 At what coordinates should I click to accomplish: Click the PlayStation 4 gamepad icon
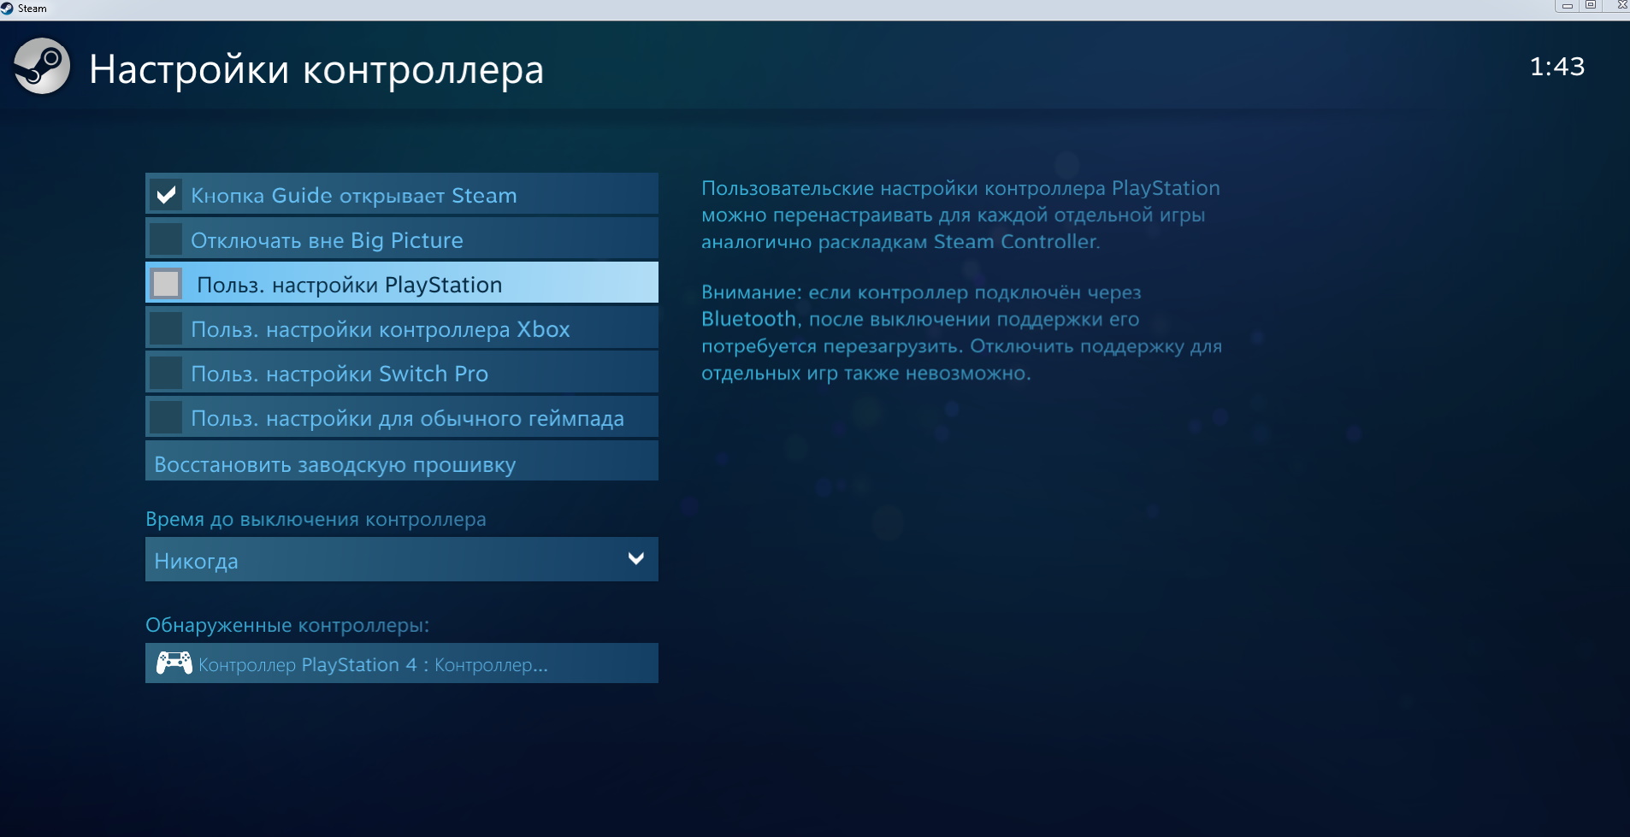point(174,663)
